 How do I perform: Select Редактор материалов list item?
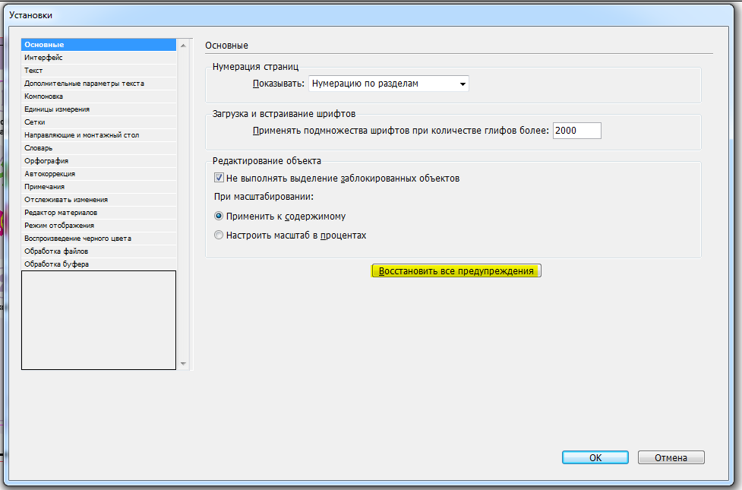(x=99, y=213)
